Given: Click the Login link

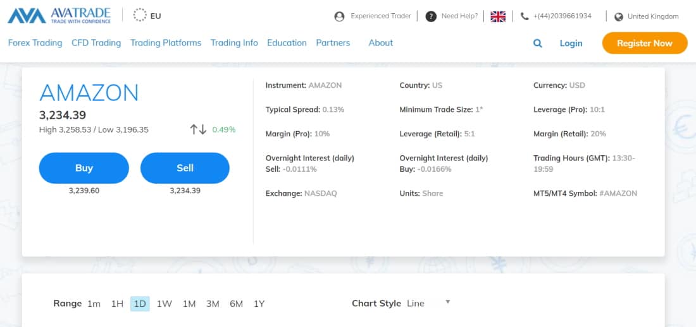Looking at the screenshot, I should pos(571,44).
